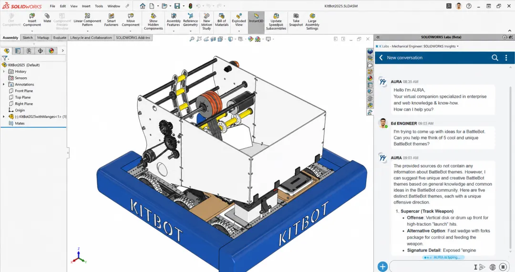Viewport: 515px width, 272px height.
Task: Open the SOLIDWORKS Add-Ins tab
Action: click(133, 38)
